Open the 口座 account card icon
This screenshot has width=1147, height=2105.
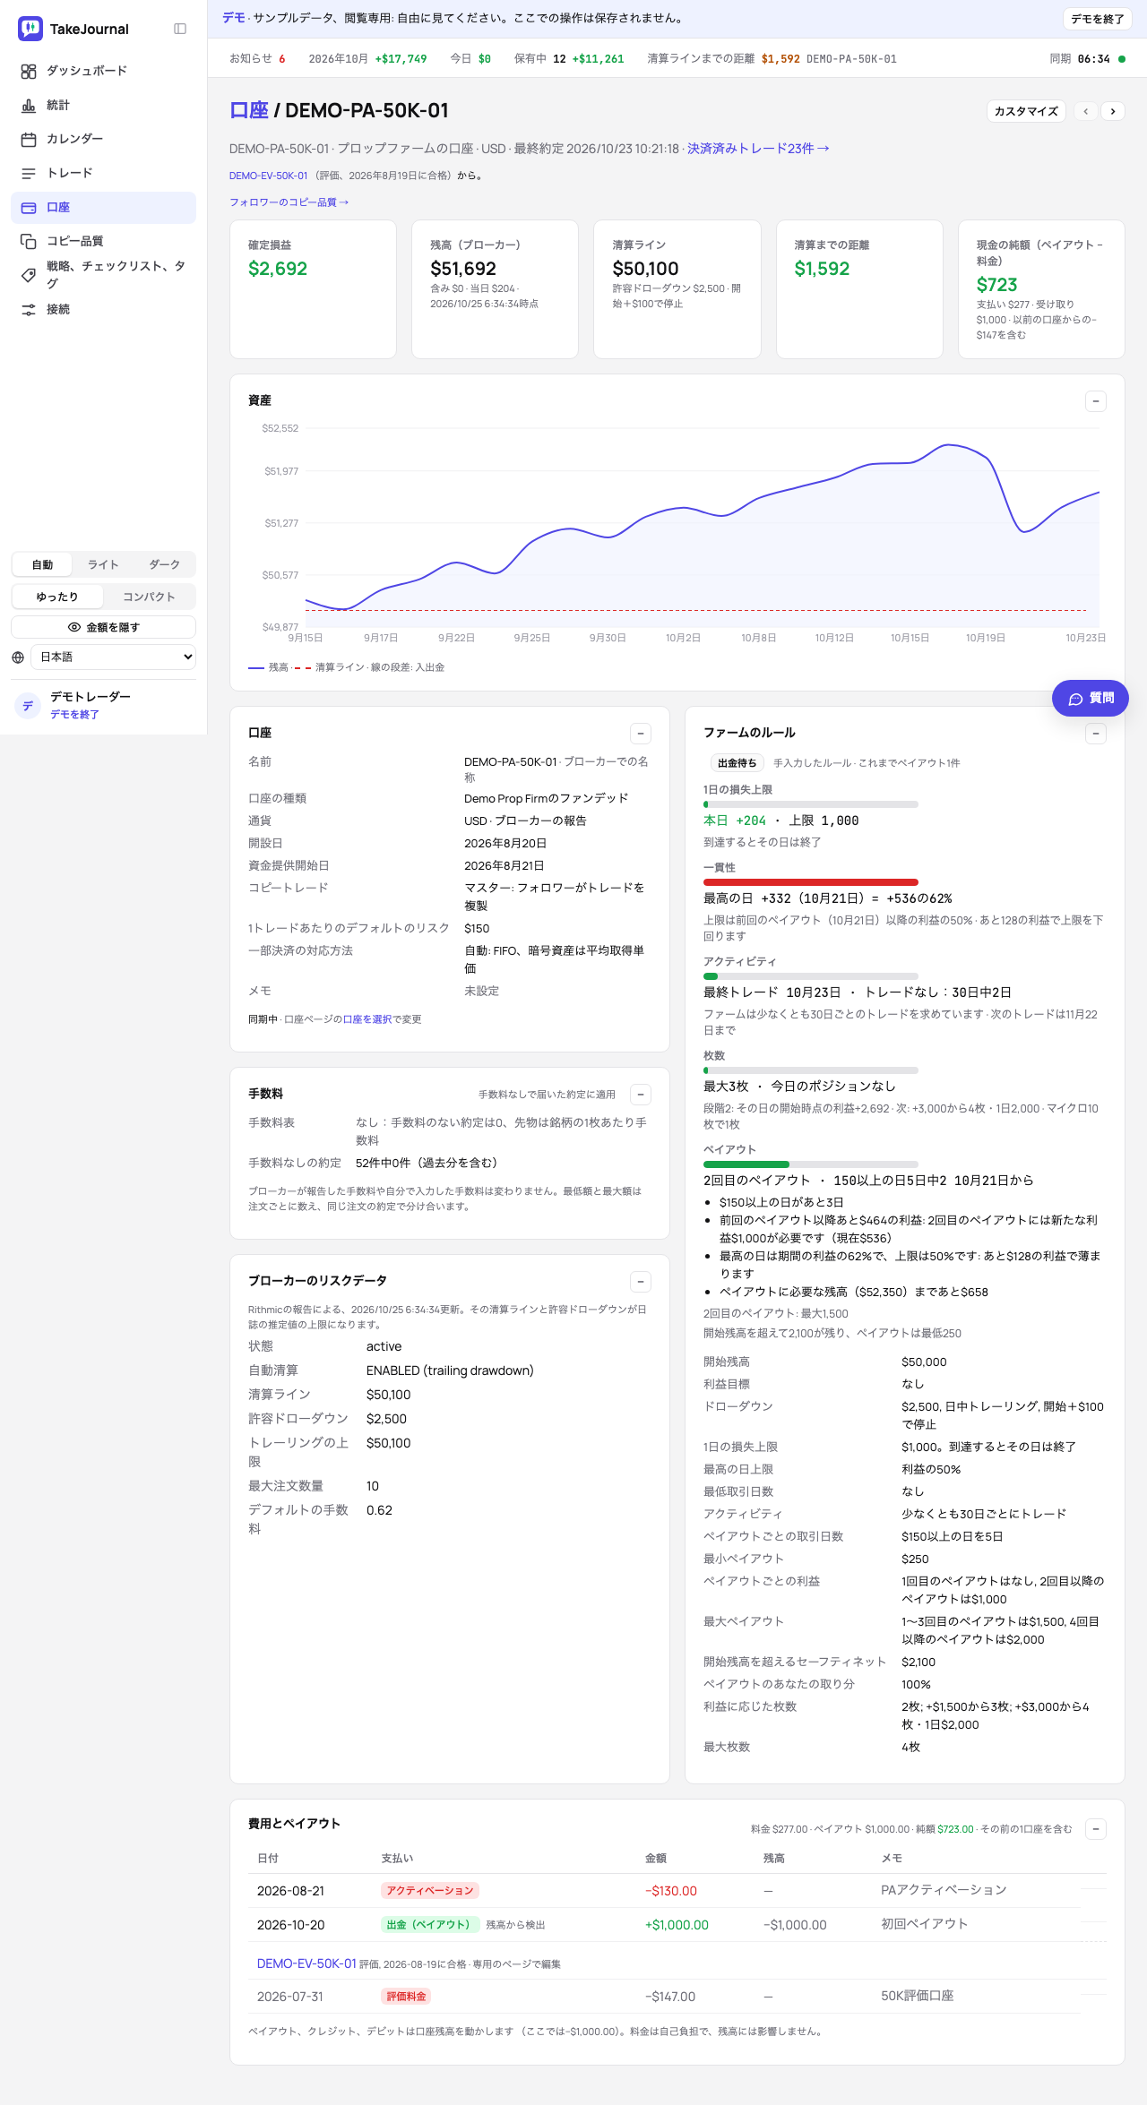pos(29,207)
